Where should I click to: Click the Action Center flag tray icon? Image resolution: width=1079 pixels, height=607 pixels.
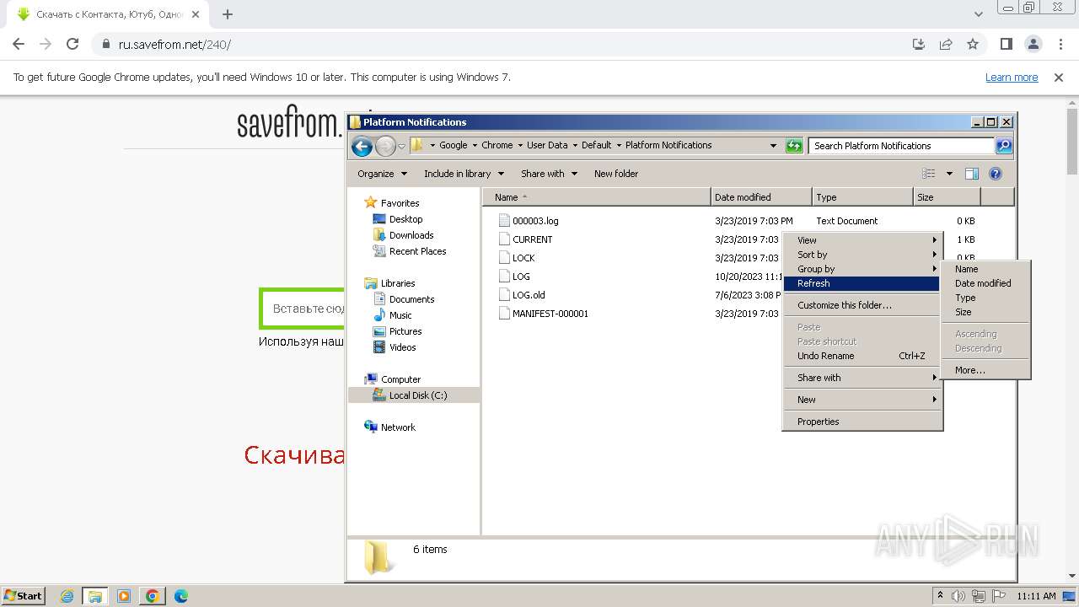click(x=999, y=596)
